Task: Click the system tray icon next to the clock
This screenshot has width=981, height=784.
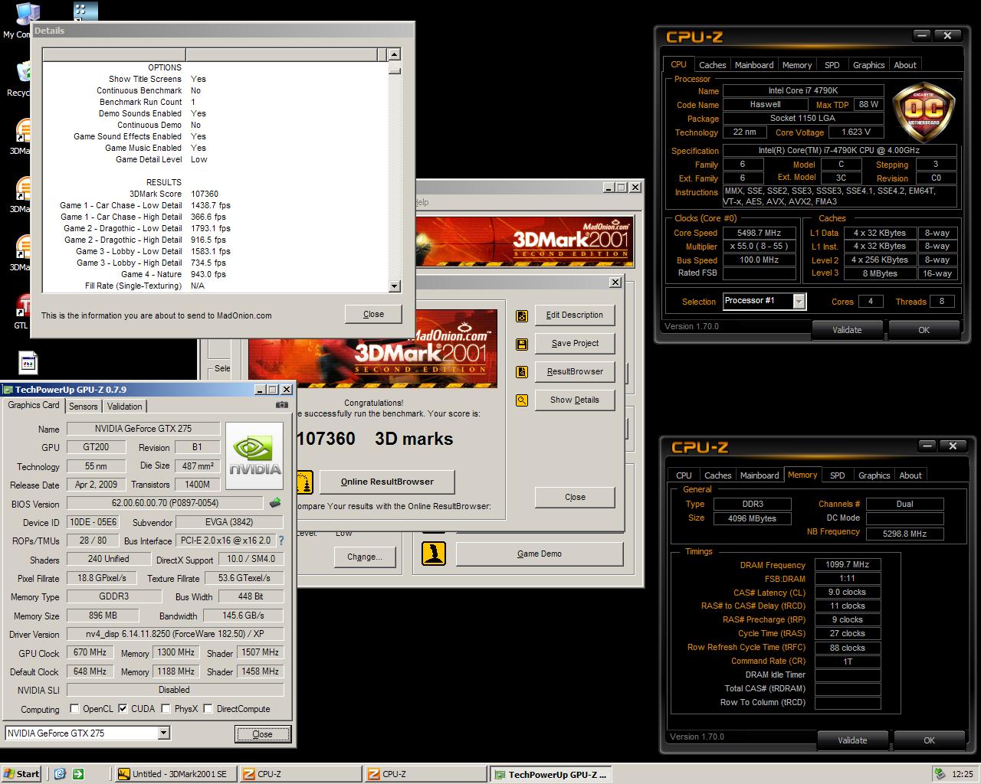Action: point(940,773)
